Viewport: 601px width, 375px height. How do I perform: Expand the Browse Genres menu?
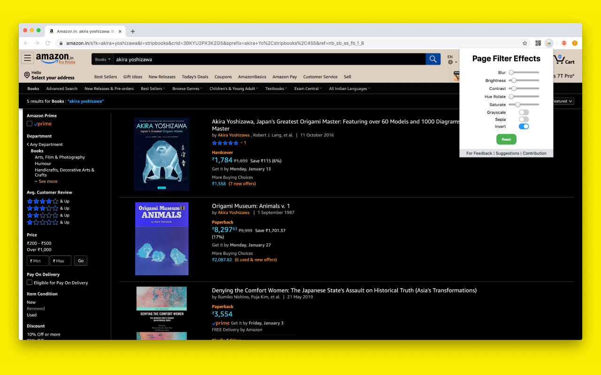click(187, 89)
